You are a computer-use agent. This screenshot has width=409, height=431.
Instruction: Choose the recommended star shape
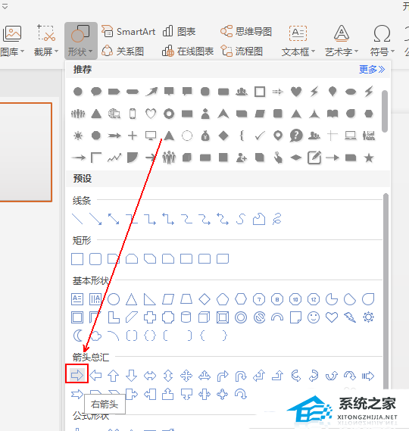369,158
